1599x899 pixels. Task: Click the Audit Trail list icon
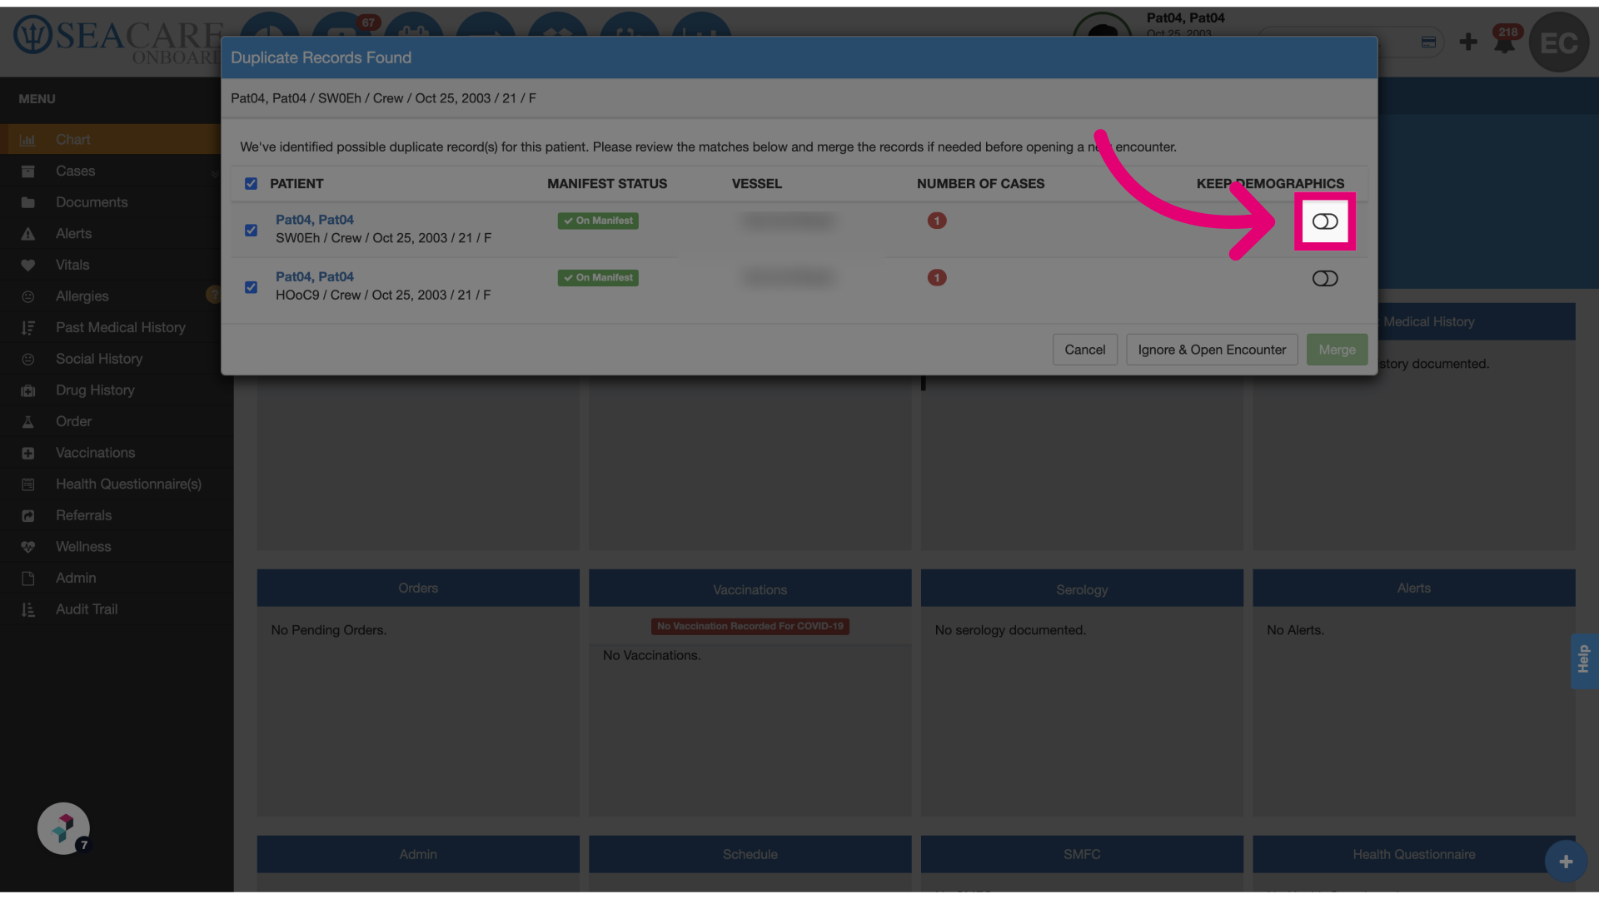tap(27, 609)
